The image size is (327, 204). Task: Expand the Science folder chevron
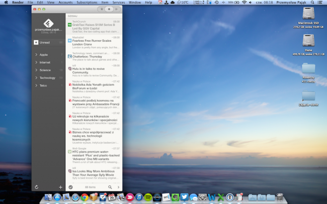coord(36,70)
